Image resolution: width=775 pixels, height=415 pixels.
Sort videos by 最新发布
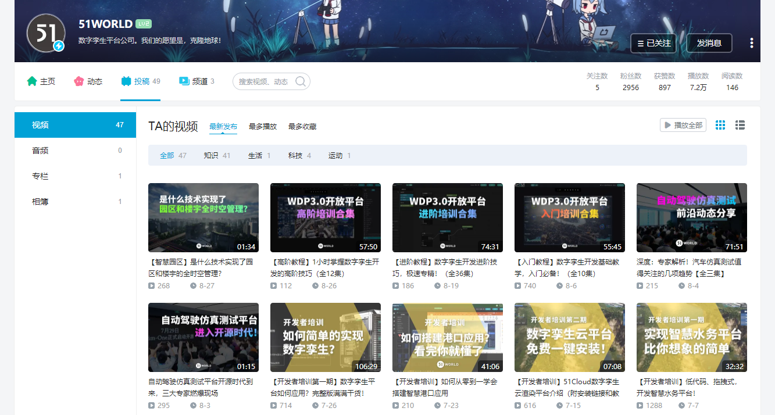coord(223,127)
